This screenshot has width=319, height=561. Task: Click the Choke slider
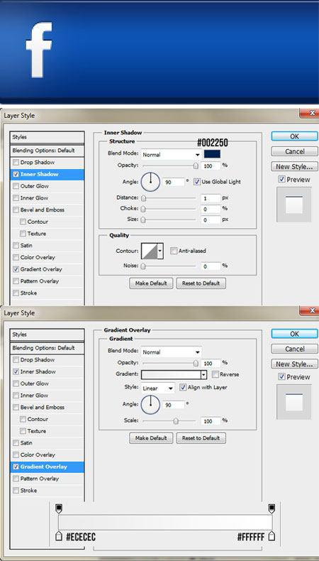(169, 209)
